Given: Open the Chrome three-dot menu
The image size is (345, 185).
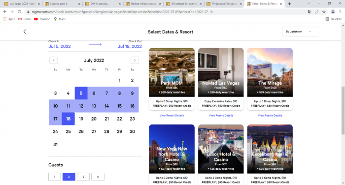Looking at the screenshot, I should 340,12.
